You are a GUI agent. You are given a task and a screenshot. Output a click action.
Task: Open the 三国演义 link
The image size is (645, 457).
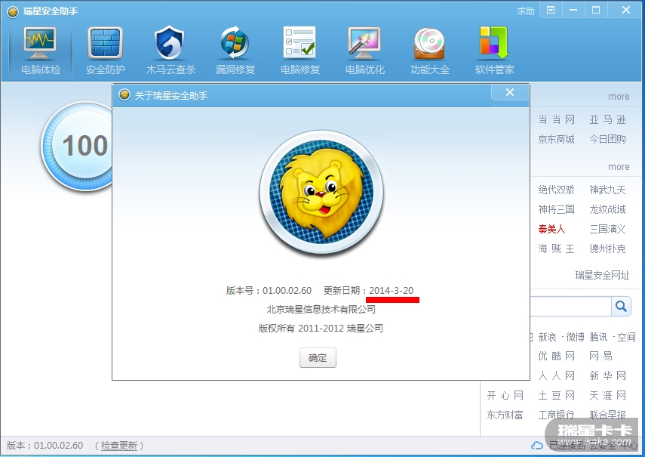point(607,229)
